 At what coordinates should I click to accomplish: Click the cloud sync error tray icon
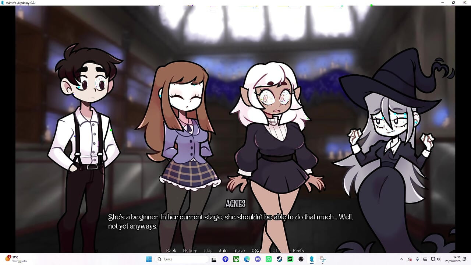(x=410, y=259)
